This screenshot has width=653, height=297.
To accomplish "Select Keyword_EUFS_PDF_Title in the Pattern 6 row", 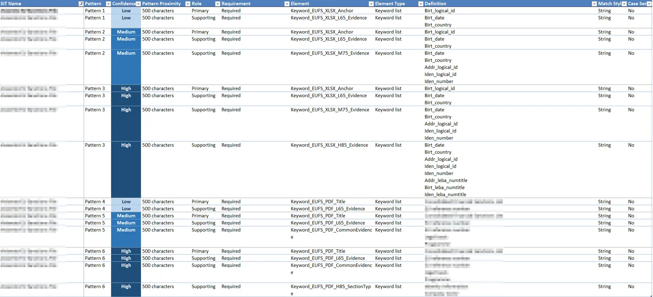I will pos(318,251).
